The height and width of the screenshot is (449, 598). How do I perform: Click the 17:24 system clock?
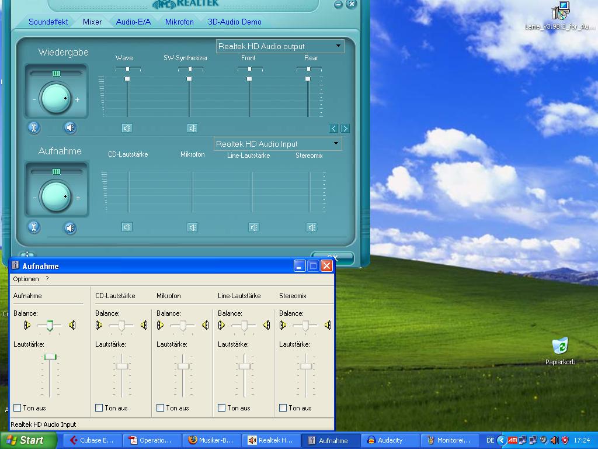click(582, 440)
